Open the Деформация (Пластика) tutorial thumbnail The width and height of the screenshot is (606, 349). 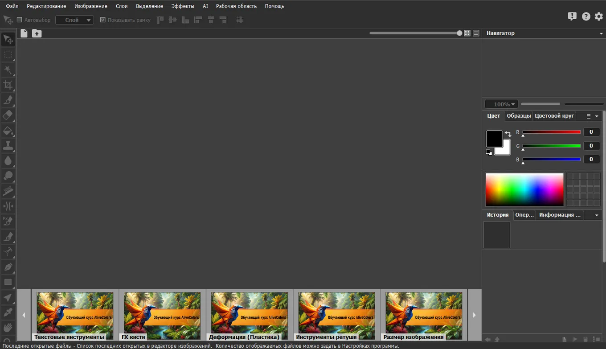tap(249, 315)
